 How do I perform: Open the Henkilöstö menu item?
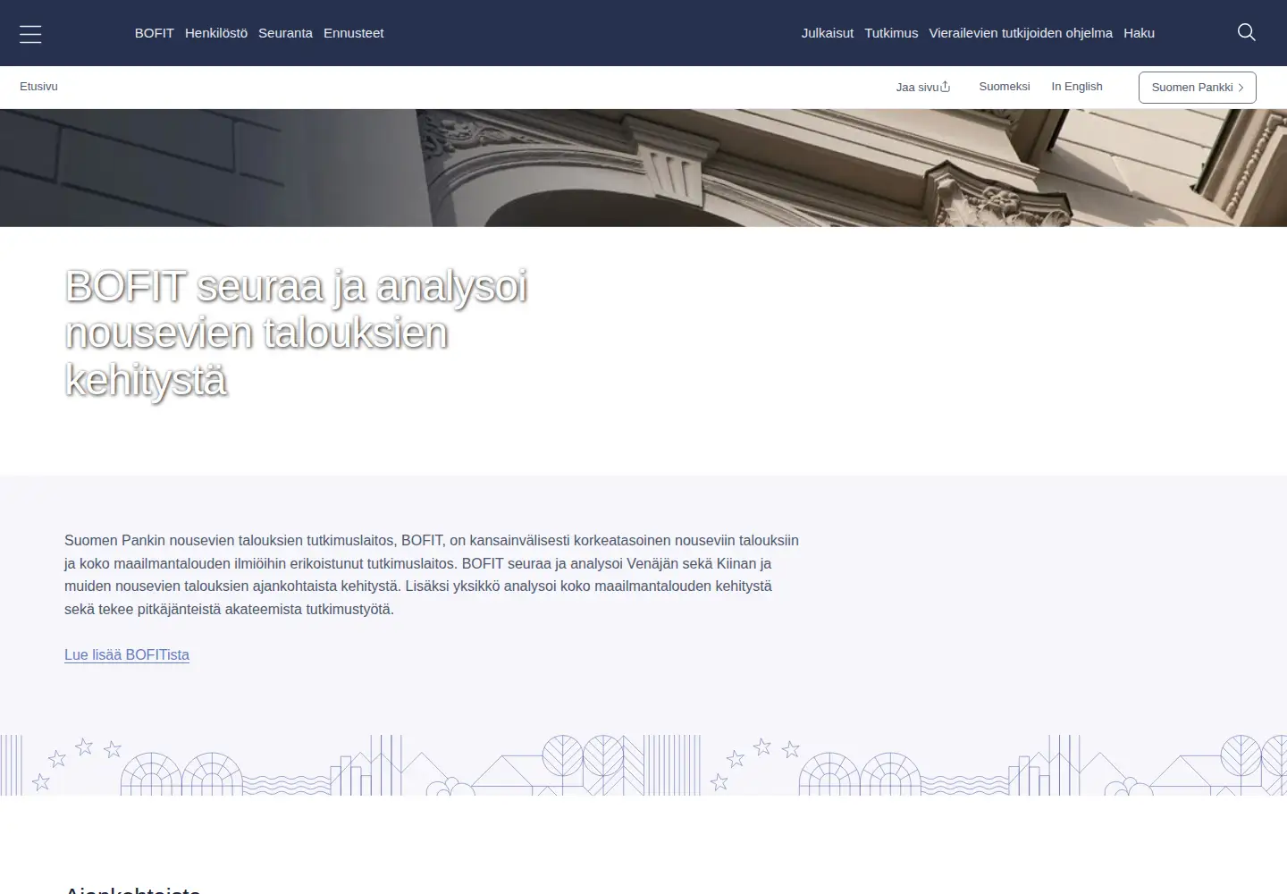tap(216, 33)
